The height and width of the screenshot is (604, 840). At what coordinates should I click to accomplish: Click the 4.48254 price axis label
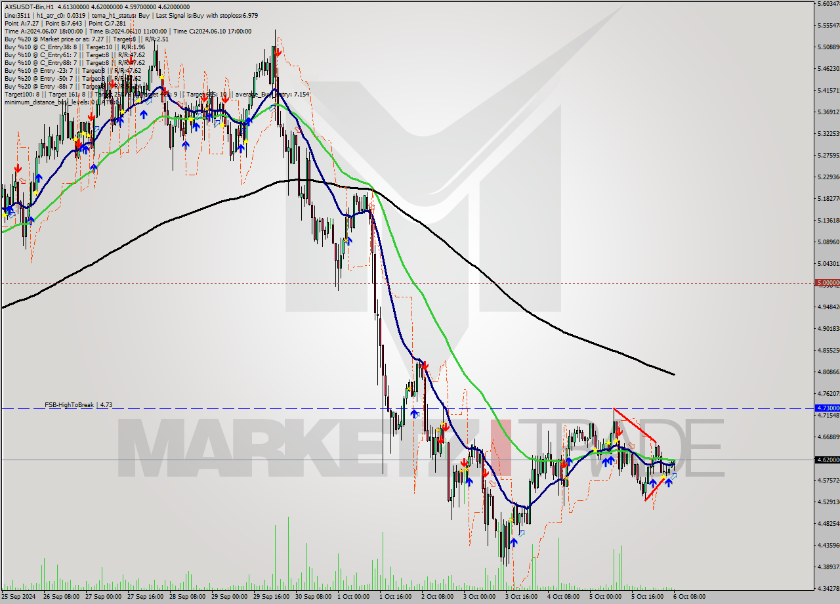click(x=828, y=523)
